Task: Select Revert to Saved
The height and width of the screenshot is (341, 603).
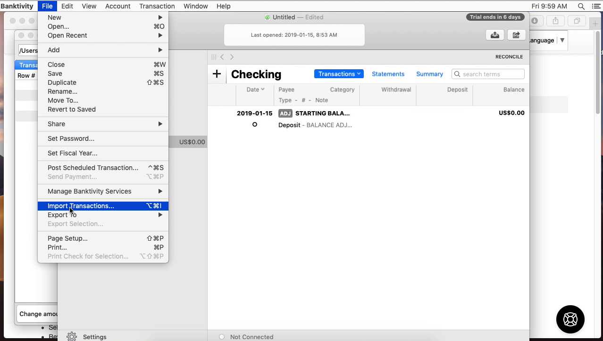Action: 103,109
